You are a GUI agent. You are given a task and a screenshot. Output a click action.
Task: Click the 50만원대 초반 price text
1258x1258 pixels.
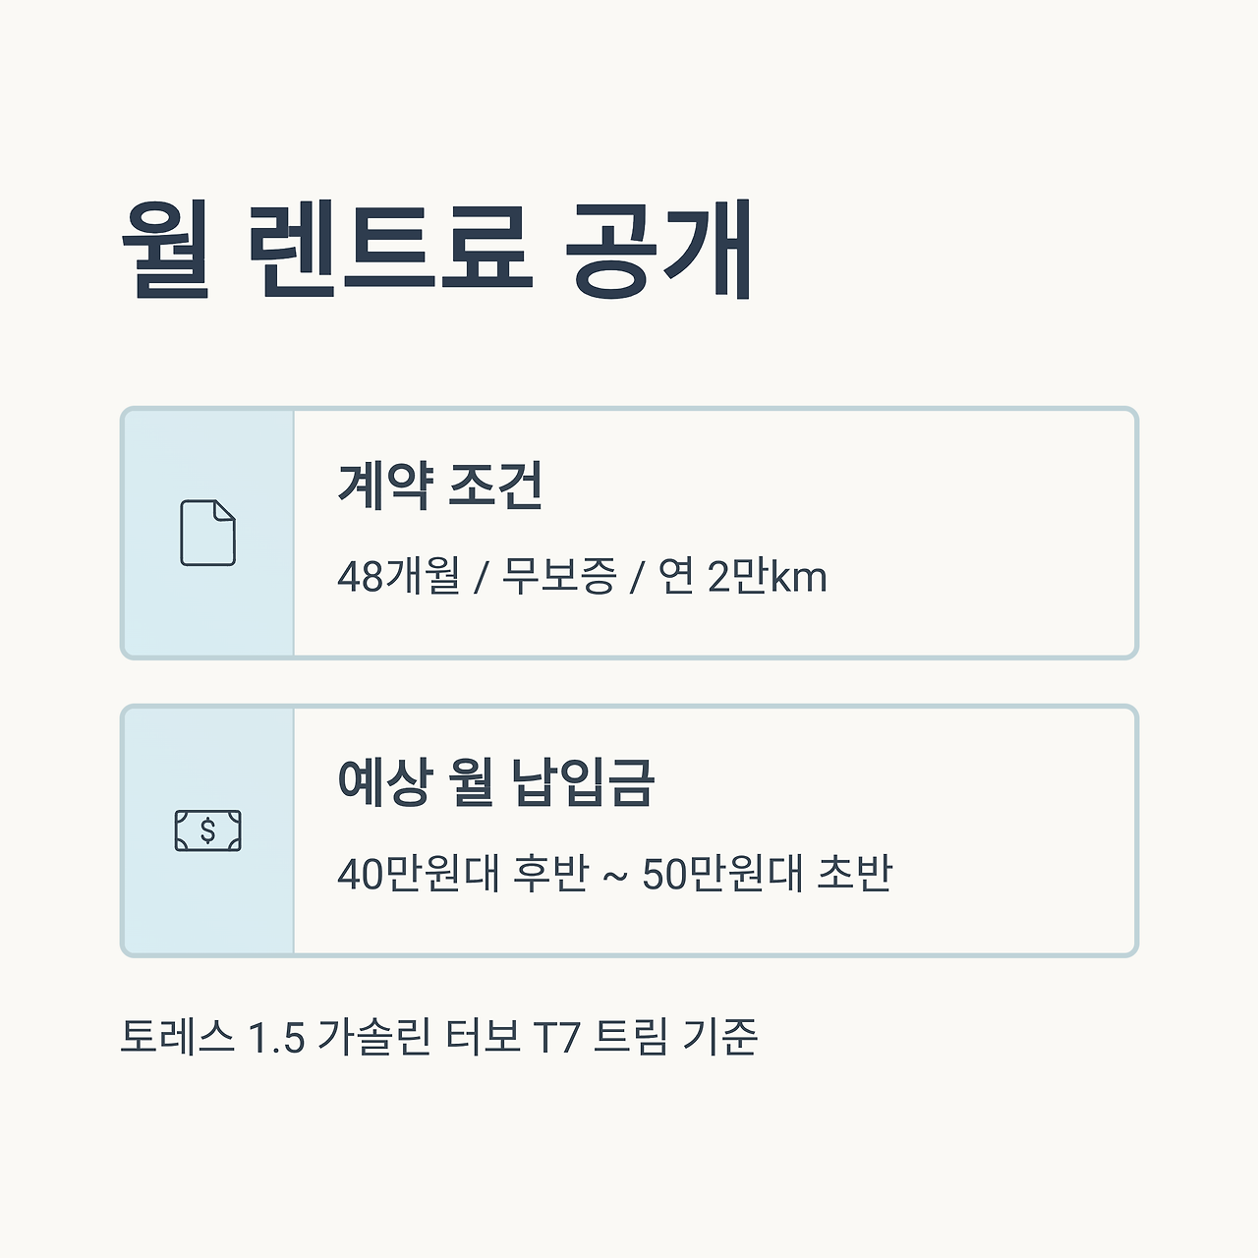(x=767, y=873)
